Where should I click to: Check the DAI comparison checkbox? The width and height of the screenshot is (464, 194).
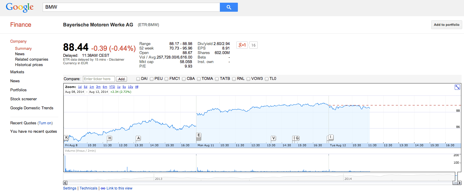138,79
